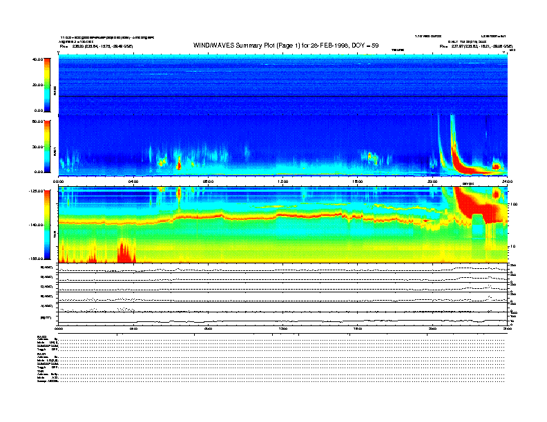
Task: Click the RAD2 color scale bar
Action: point(47,85)
